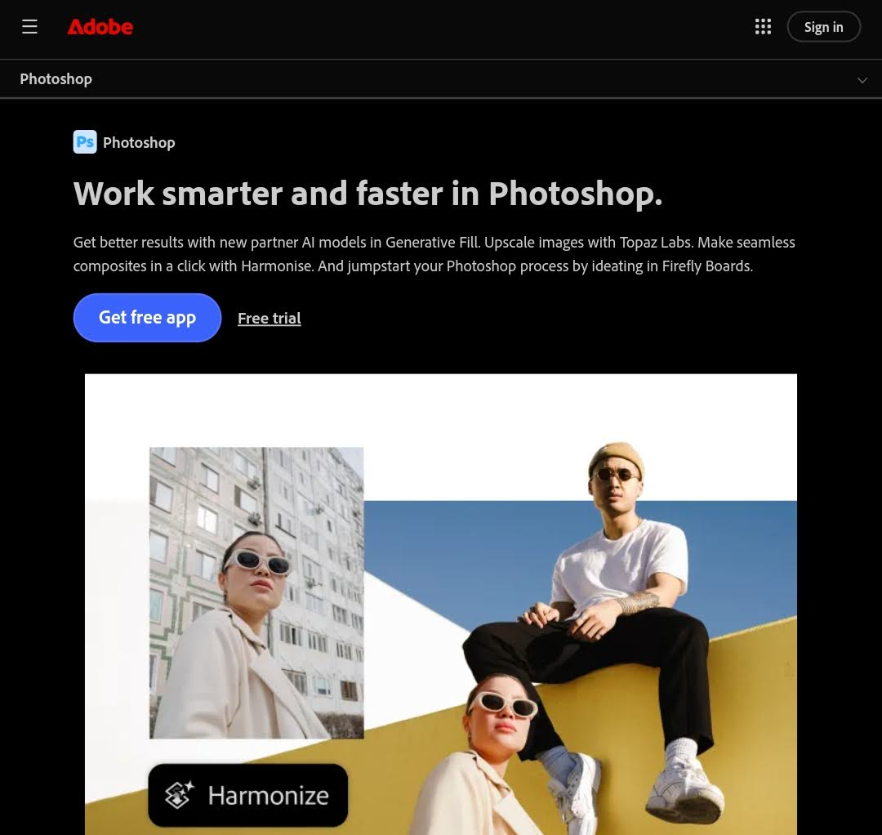Click the 'Photoshop' label beside the Ps icon
Image resolution: width=882 pixels, height=835 pixels.
[139, 142]
